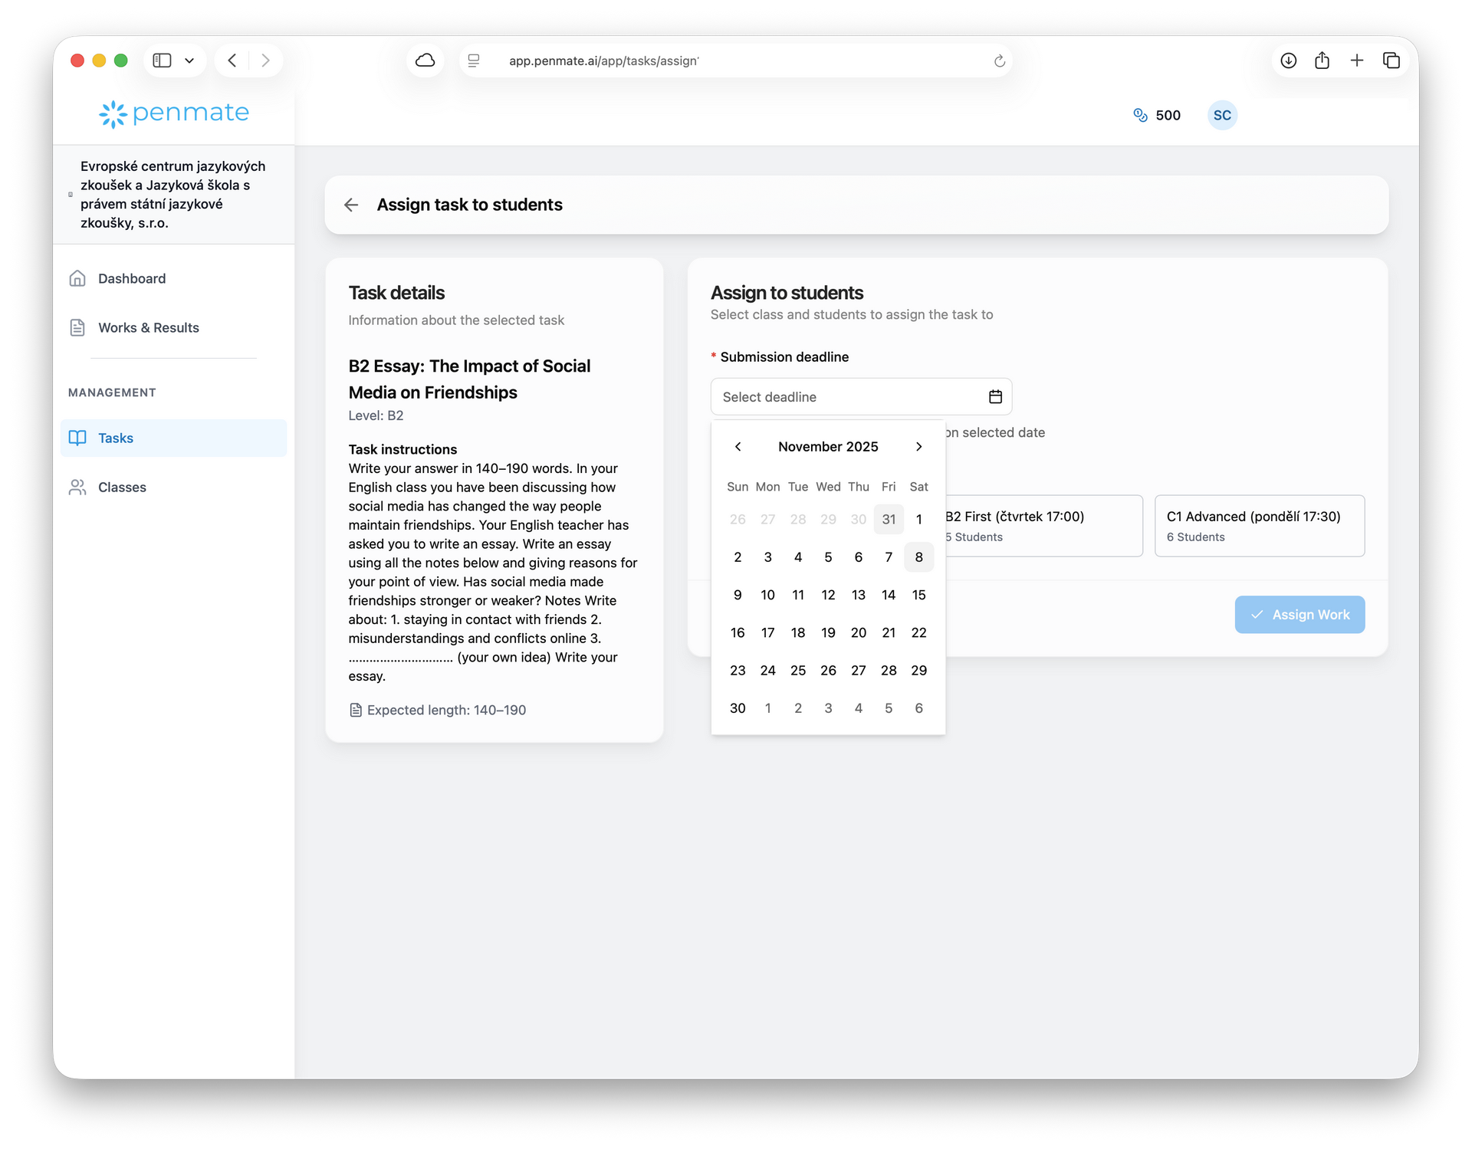Select the B2 First class card
Screen dimensions: 1472x1149
pyautogui.click(x=1043, y=526)
